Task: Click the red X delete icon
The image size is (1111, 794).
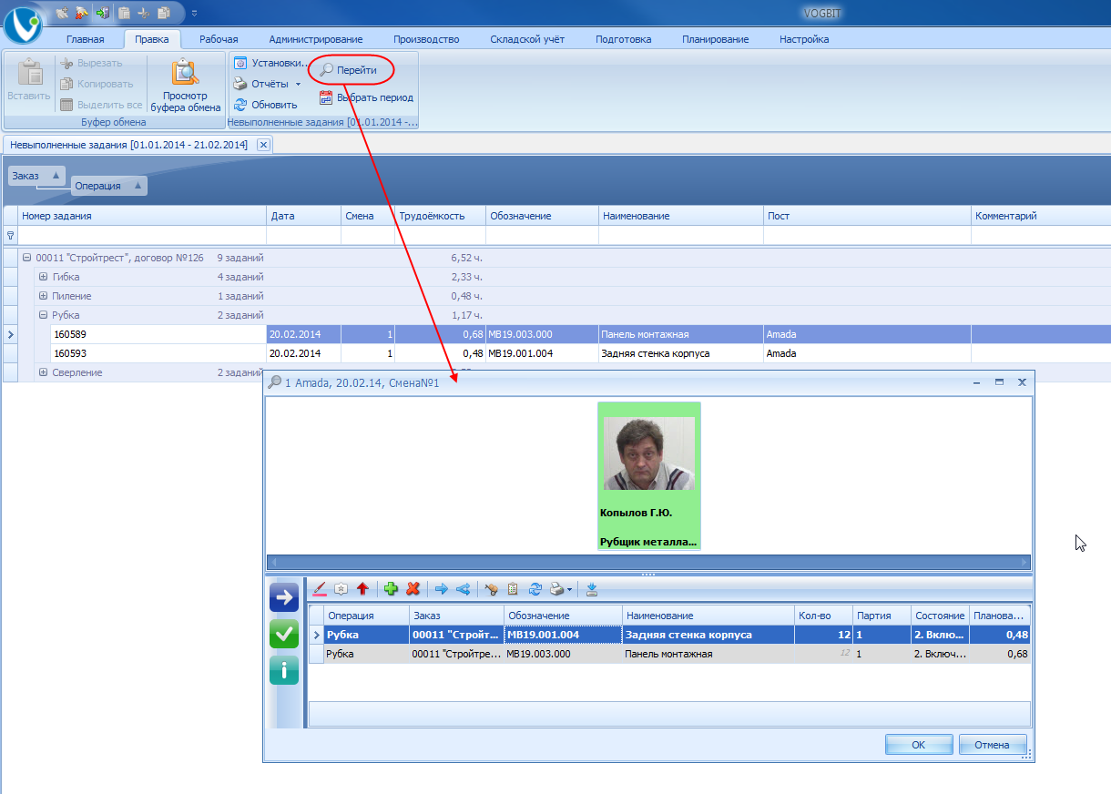Action: point(413,589)
